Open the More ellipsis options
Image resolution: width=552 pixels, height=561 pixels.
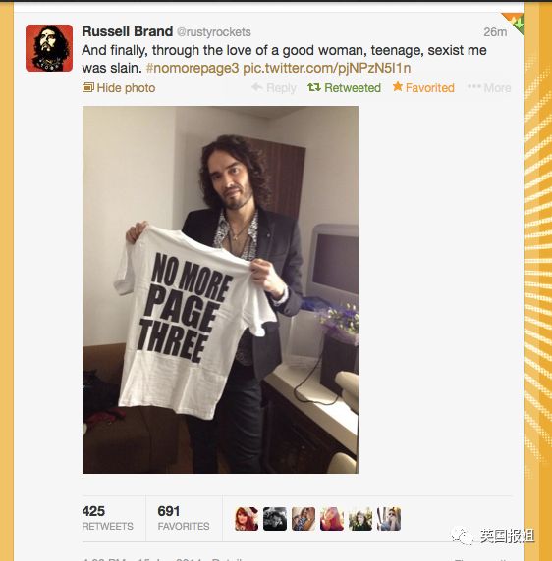tap(489, 87)
